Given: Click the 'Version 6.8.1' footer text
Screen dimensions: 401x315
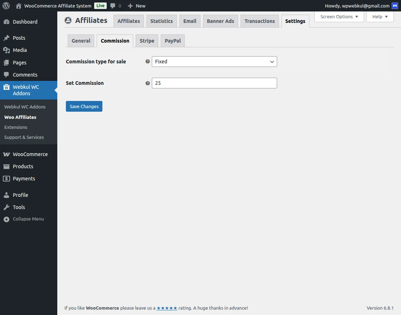Looking at the screenshot, I should (380, 308).
